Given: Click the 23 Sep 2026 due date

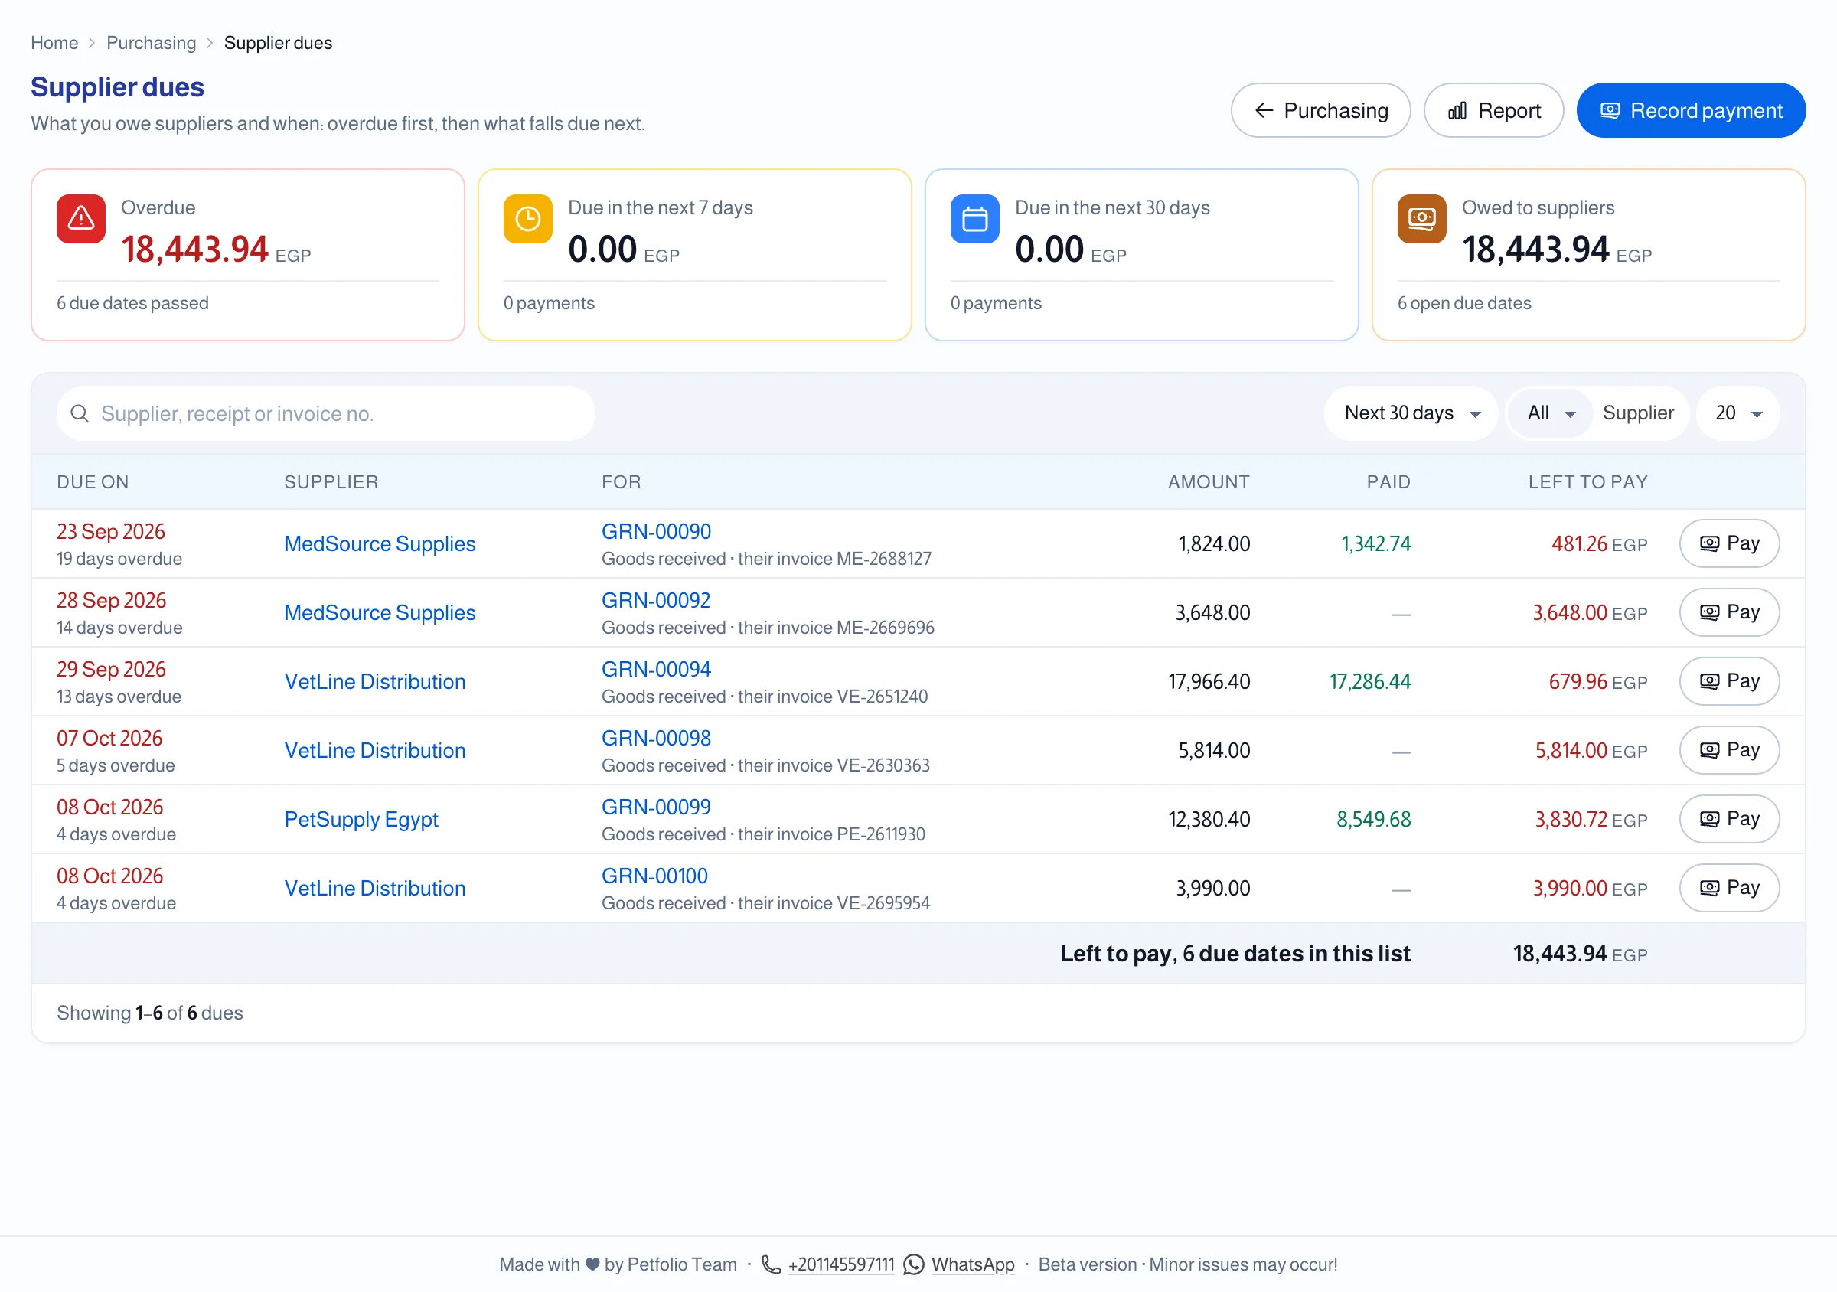Looking at the screenshot, I should pyautogui.click(x=110, y=532).
